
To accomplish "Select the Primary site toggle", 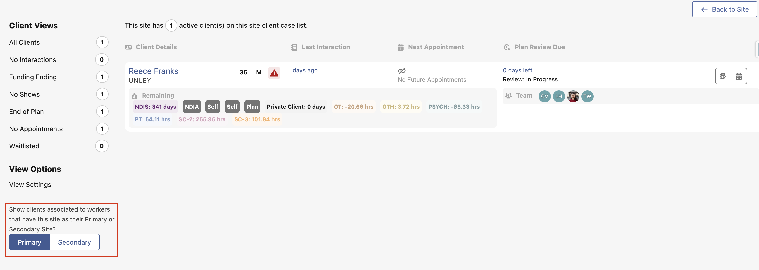I will click(x=29, y=242).
